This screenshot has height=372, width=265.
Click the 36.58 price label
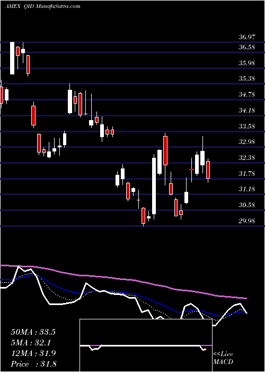tap(246, 47)
